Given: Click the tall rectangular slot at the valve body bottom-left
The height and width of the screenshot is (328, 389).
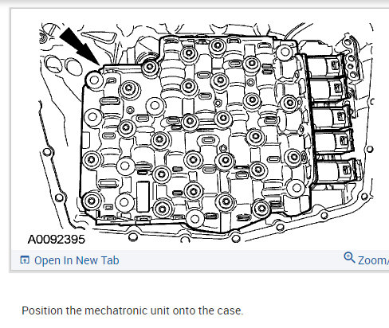Looking at the screenshot, I should 143,197.
